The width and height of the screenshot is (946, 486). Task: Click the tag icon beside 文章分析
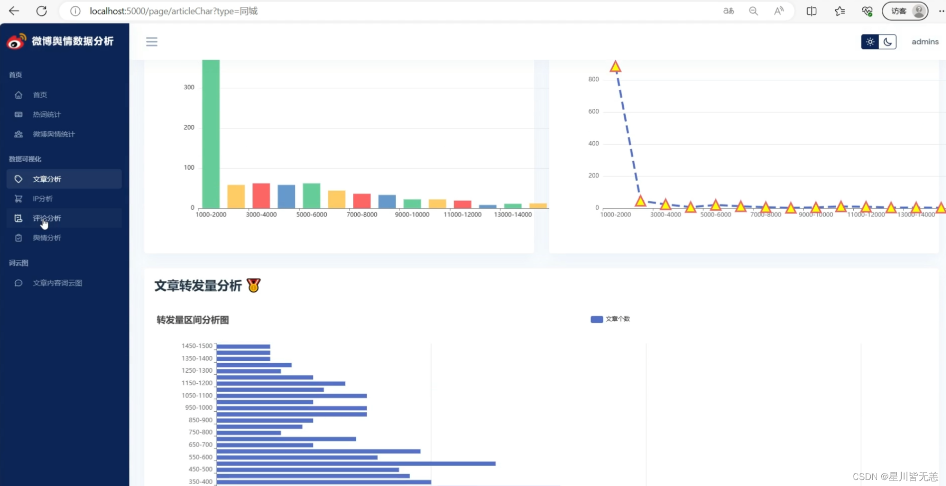point(18,179)
